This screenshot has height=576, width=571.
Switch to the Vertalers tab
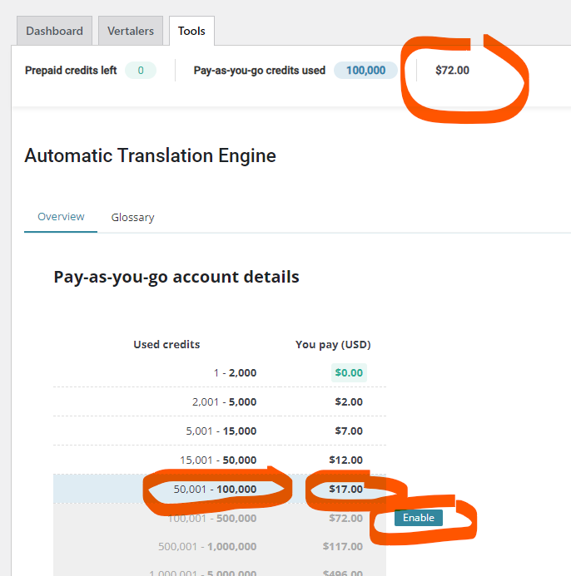pyautogui.click(x=131, y=31)
